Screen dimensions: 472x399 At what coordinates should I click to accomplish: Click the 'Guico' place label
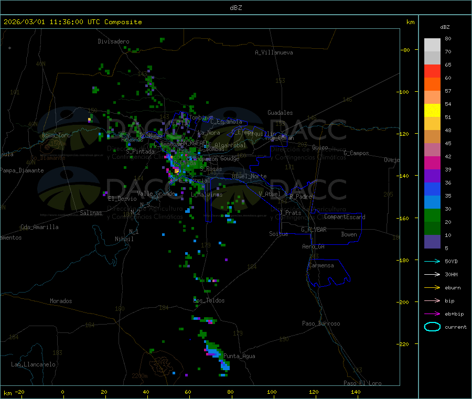point(320,147)
